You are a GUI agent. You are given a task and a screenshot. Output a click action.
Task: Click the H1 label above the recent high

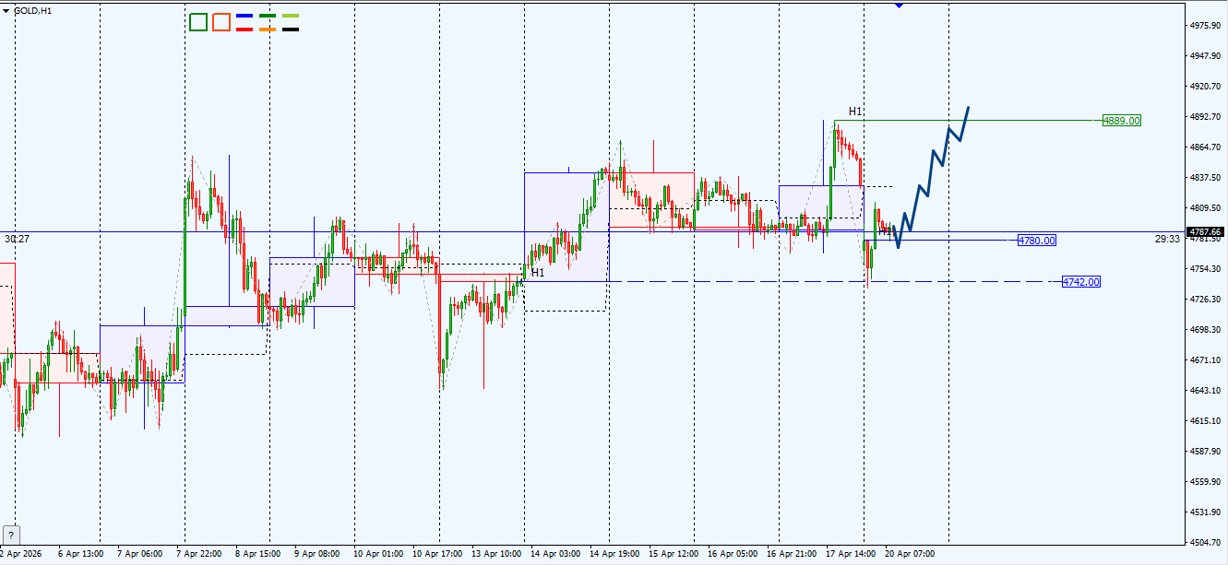853,111
